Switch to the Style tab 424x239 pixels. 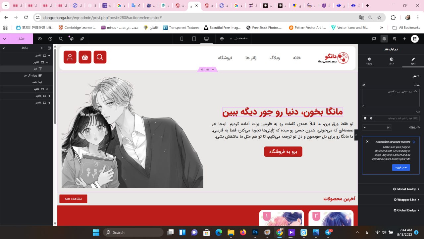click(x=391, y=61)
